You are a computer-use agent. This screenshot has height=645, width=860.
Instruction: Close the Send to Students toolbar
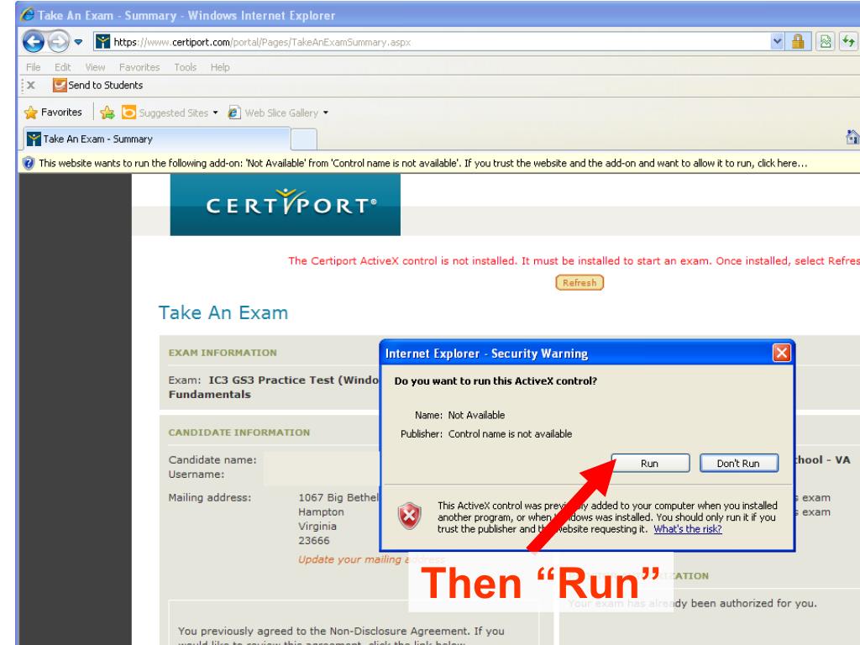click(x=31, y=85)
